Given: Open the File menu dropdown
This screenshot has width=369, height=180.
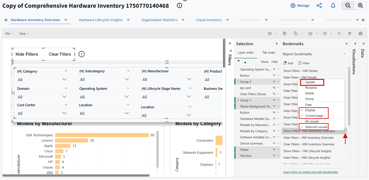Looking at the screenshot, I should pyautogui.click(x=9, y=33).
